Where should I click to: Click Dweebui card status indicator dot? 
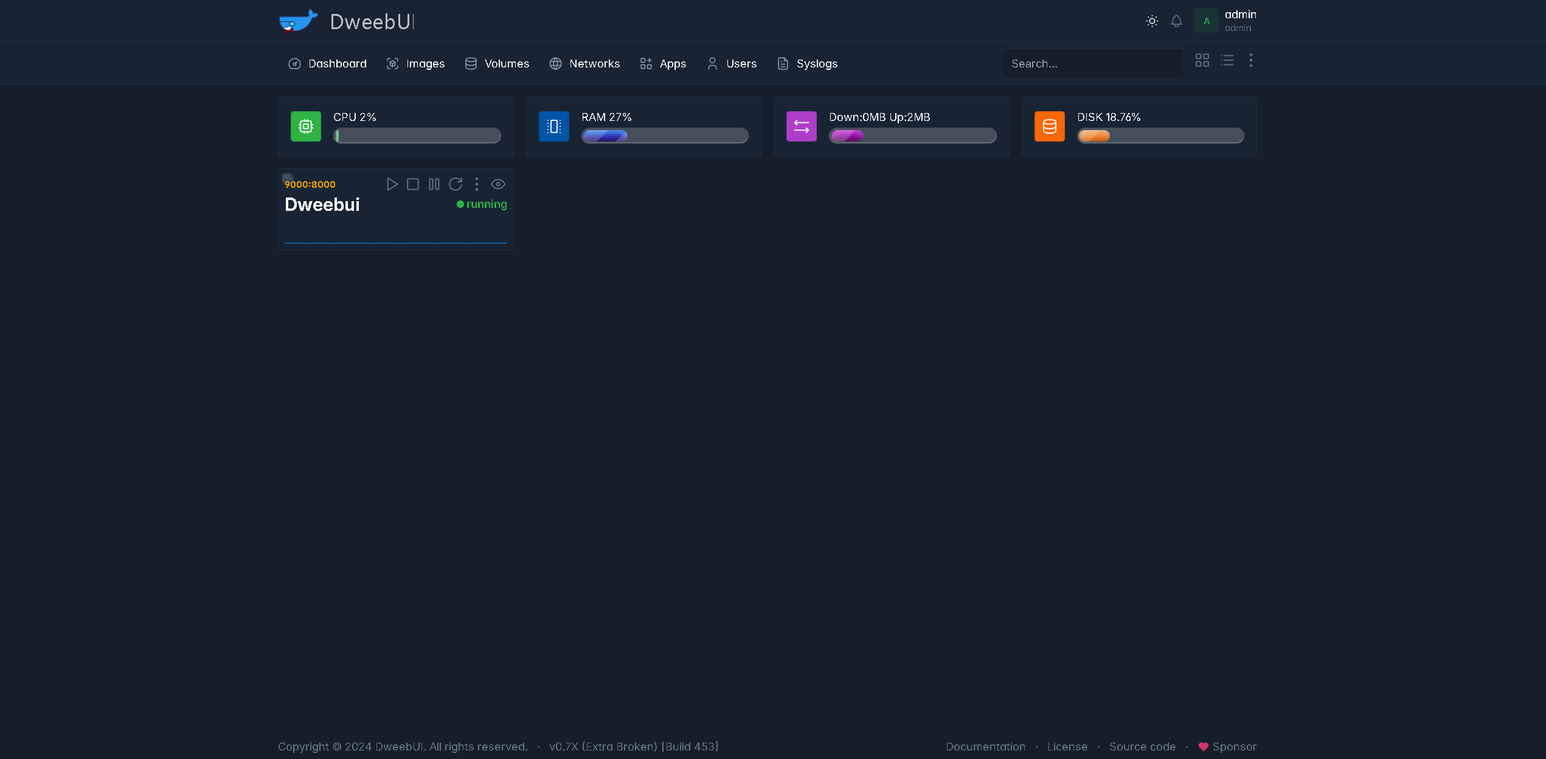[460, 204]
